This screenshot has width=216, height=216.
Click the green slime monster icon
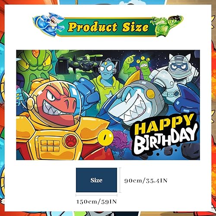166,25
